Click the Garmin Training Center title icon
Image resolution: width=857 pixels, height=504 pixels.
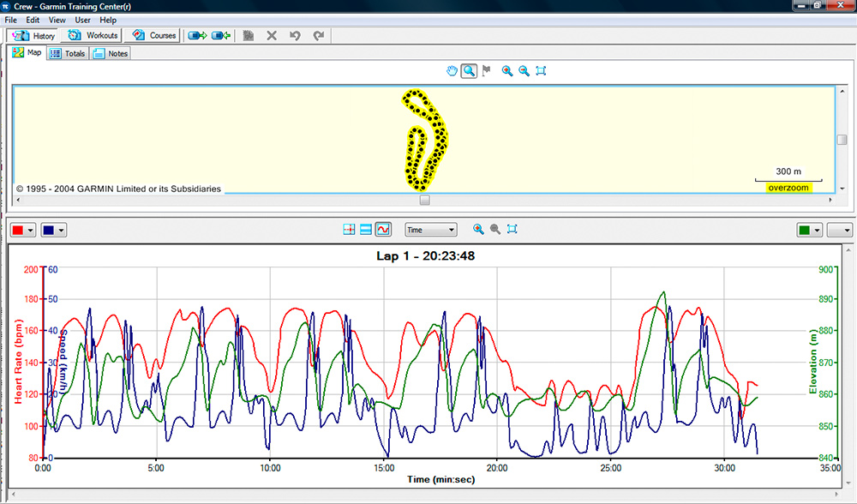tap(6, 7)
